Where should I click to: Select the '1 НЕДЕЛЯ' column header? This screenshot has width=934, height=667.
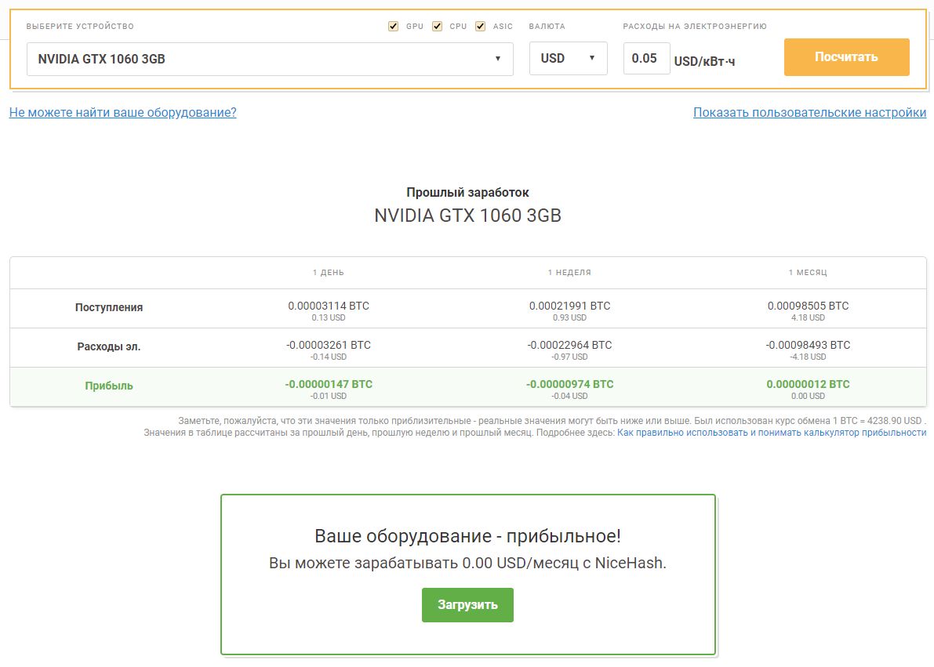pos(569,273)
